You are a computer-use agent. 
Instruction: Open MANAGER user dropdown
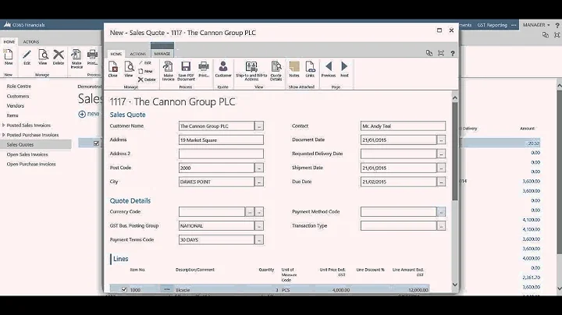pyautogui.click(x=536, y=25)
